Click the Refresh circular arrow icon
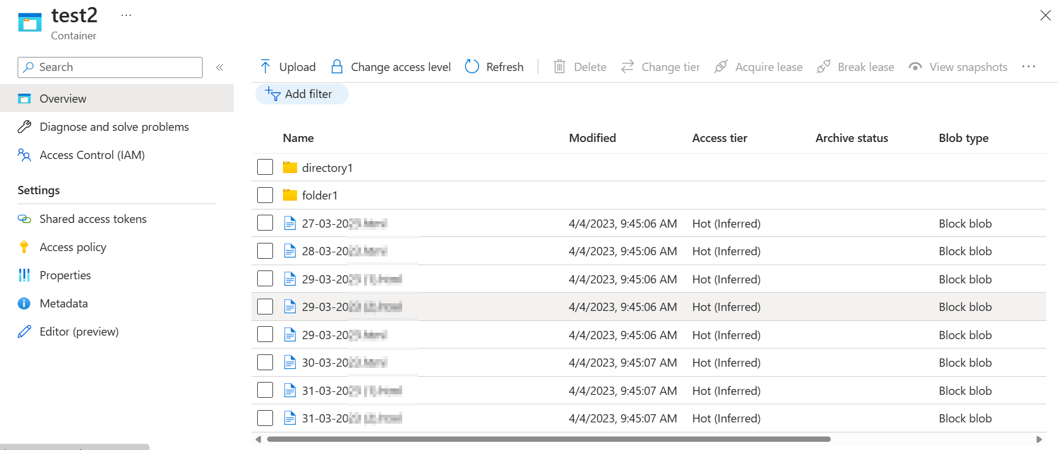This screenshot has height=450, width=1058. click(x=472, y=67)
